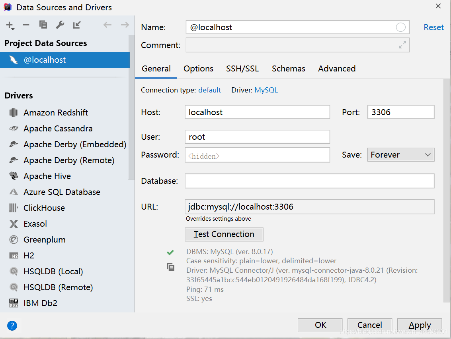Navigate back using the left arrow icon
The height and width of the screenshot is (339, 451).
click(107, 25)
